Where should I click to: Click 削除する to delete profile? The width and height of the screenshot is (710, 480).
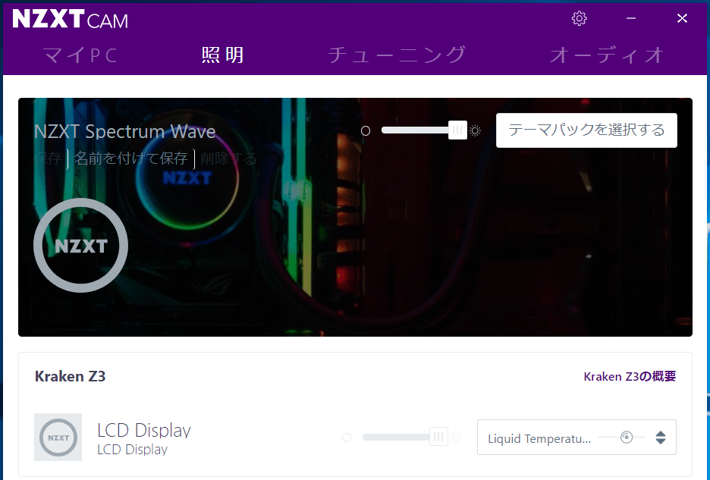coord(228,158)
